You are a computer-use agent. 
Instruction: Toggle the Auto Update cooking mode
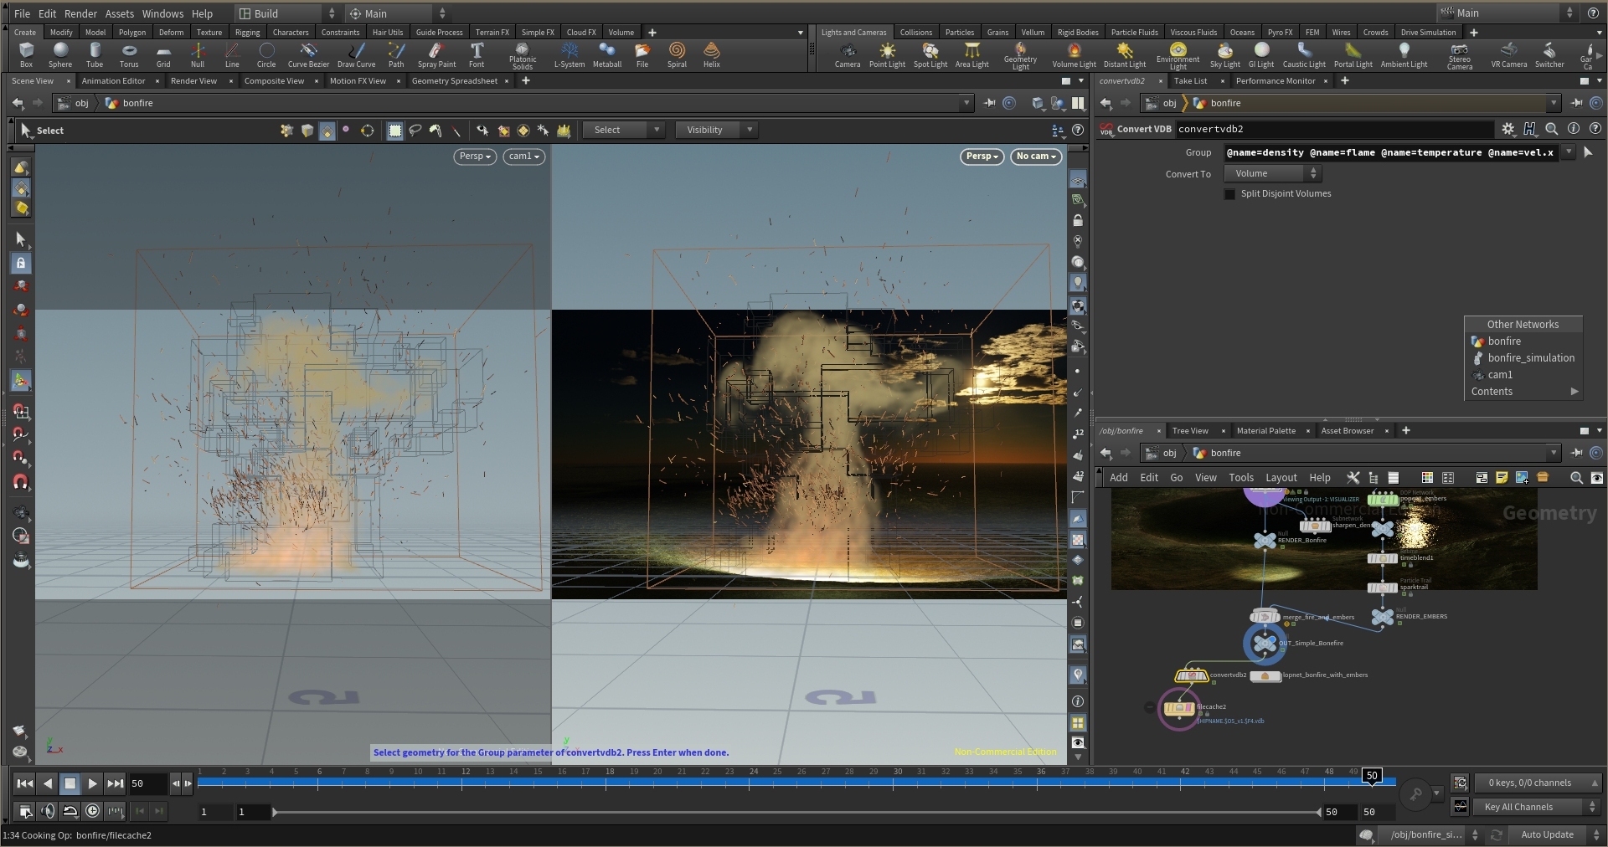[1546, 834]
